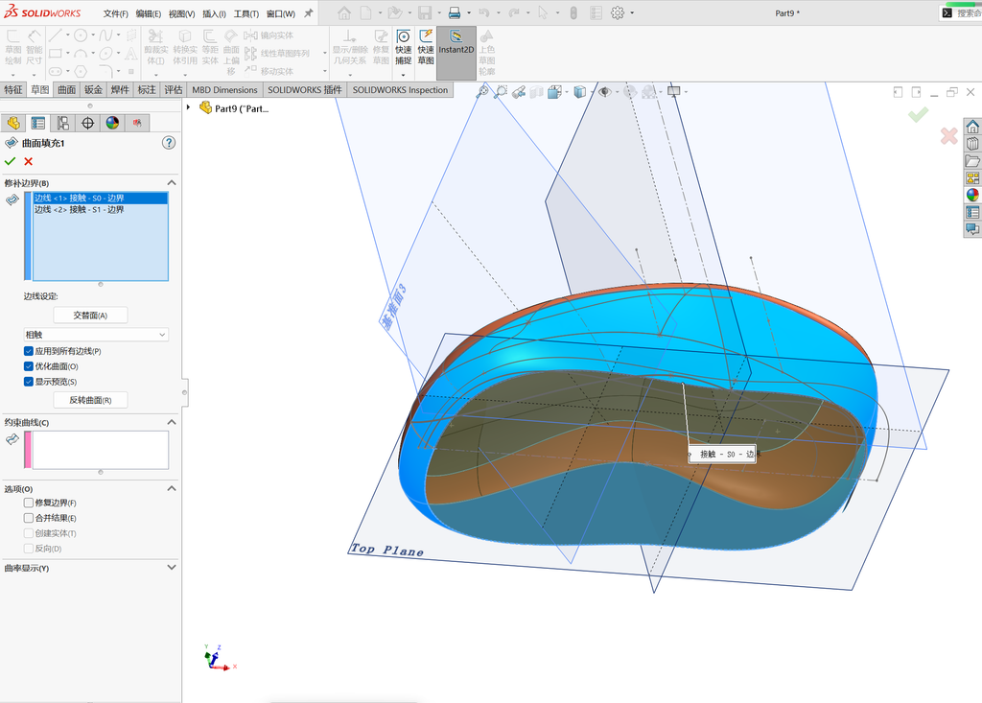
Task: Open the View Orientation cube icon
Action: (x=554, y=93)
